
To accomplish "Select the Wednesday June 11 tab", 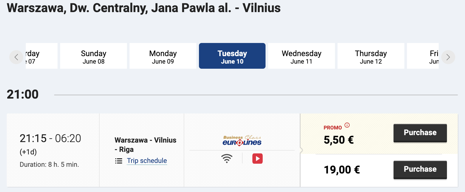I will pos(301,56).
